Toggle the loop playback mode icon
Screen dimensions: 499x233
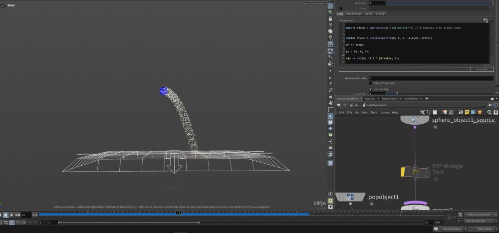[x=5, y=222]
